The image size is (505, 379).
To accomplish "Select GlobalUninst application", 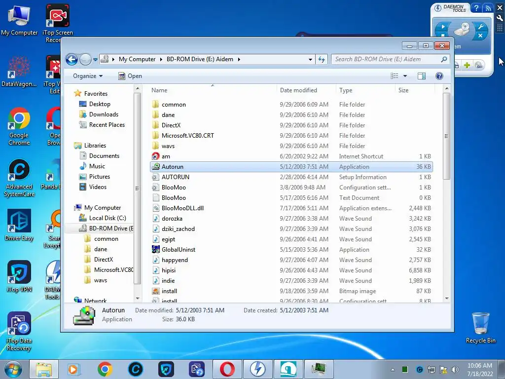I will point(291,249).
